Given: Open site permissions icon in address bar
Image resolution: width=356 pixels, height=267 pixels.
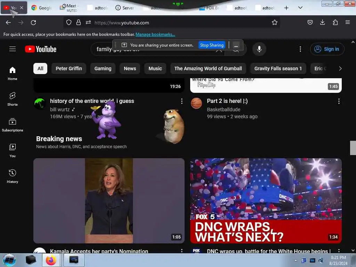Looking at the screenshot, I should coord(88,23).
